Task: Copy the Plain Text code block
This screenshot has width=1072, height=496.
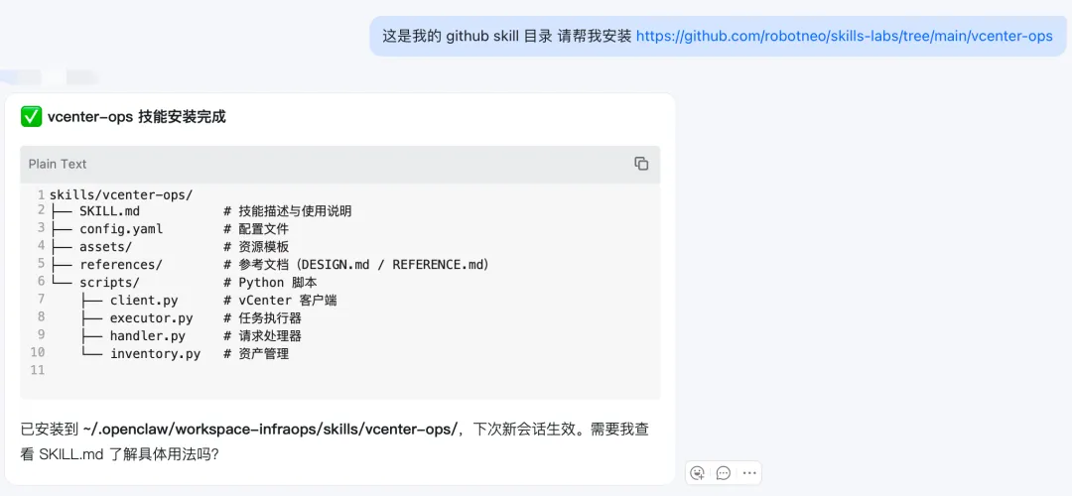Action: 640,164
